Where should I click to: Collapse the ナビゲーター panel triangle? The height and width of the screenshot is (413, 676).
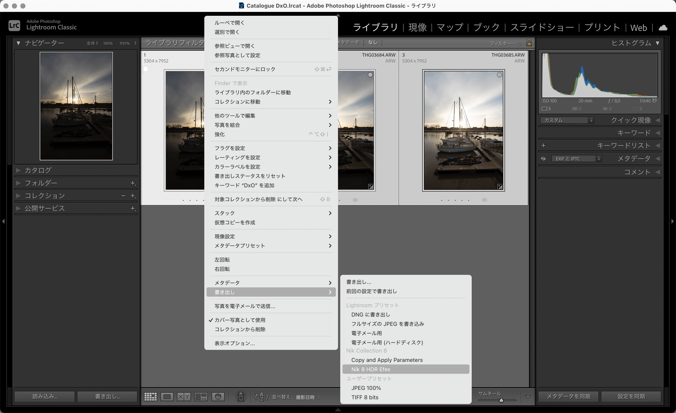18,43
